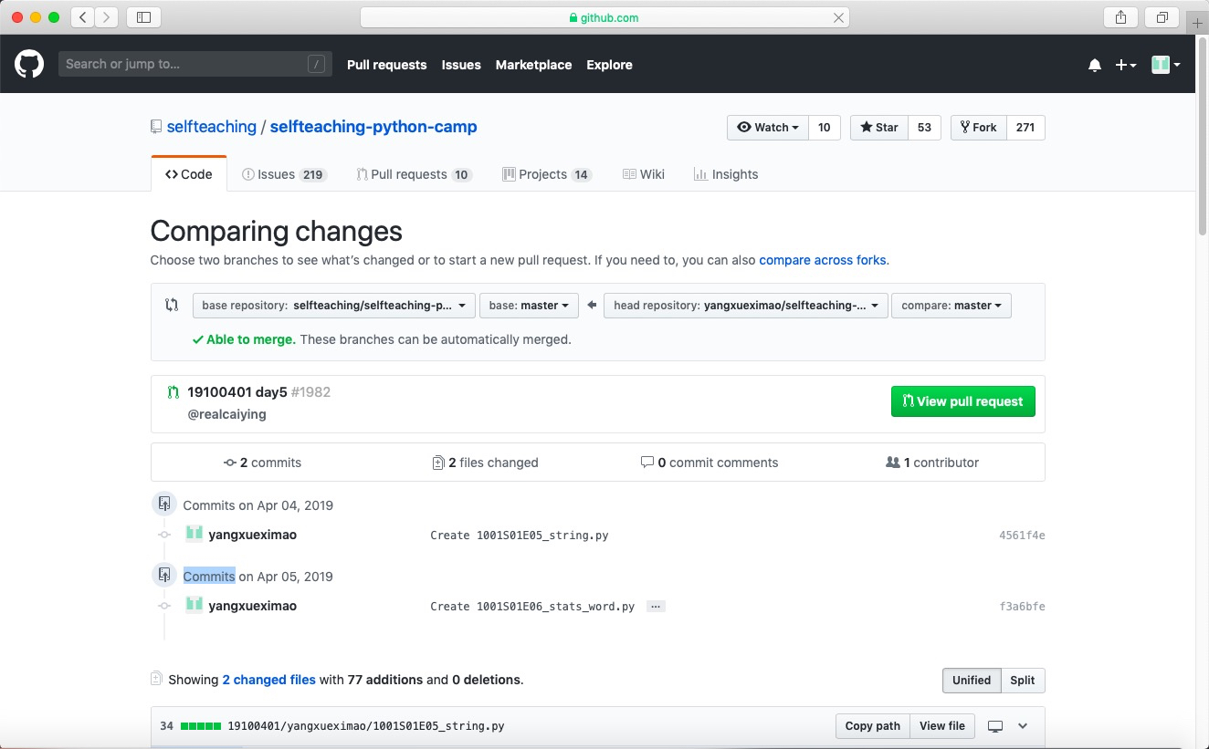
Task: Click the page vertical scrollbar
Action: [1202, 137]
